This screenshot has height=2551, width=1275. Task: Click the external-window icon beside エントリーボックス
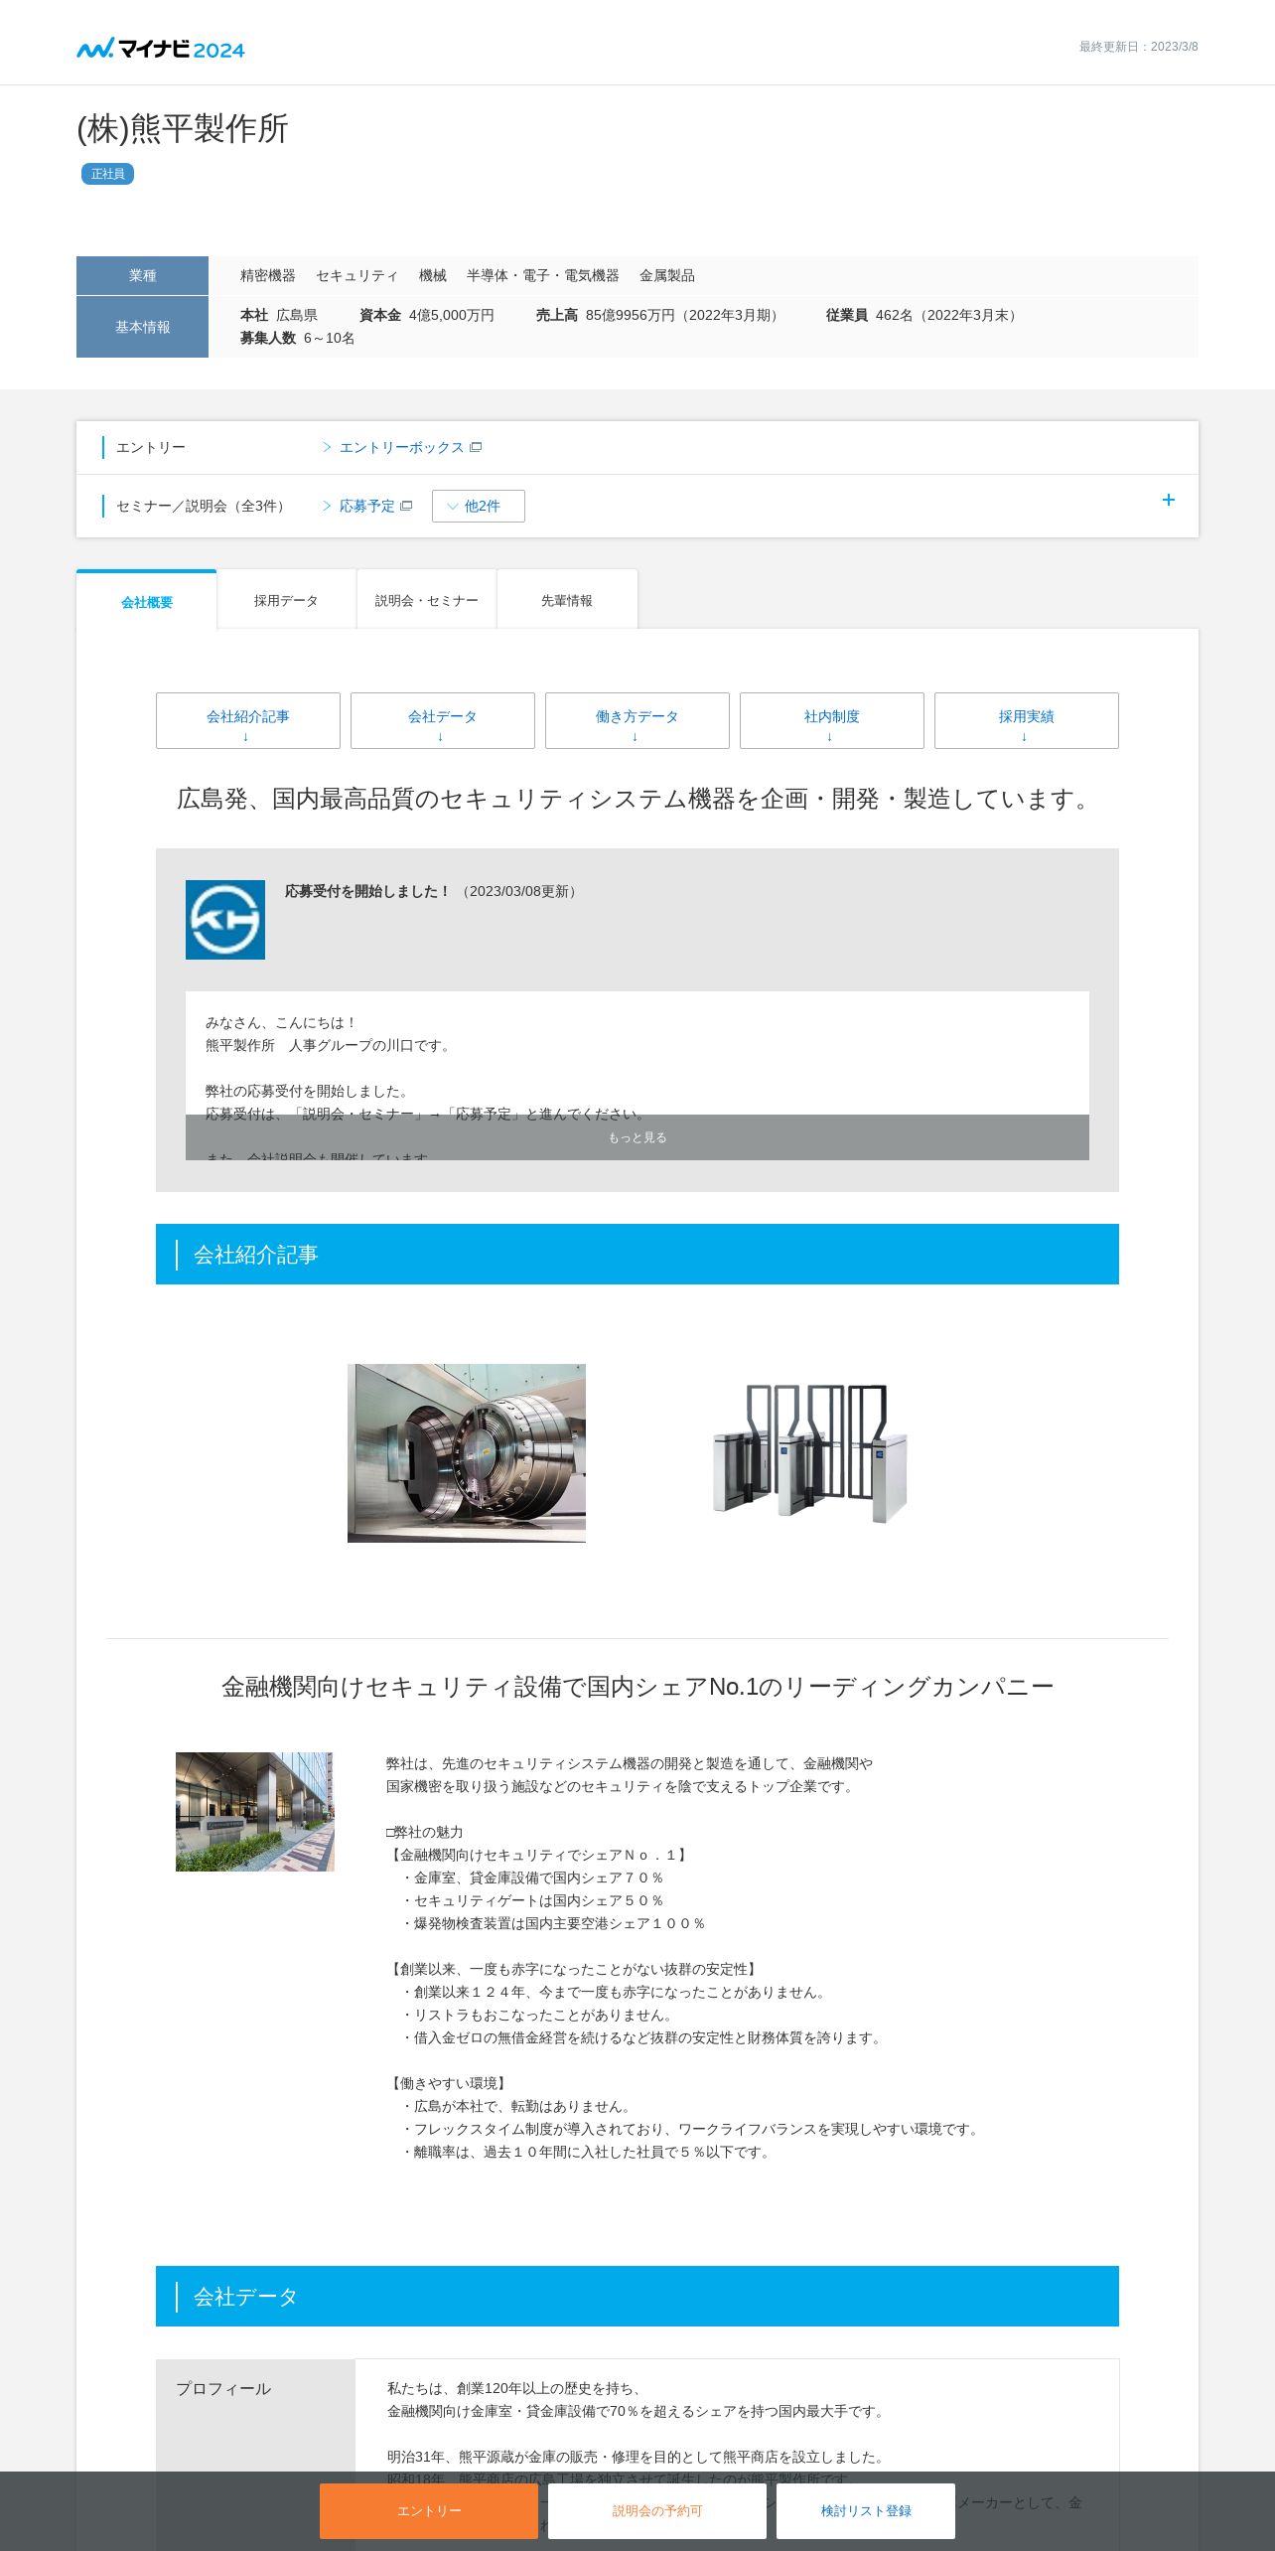click(476, 448)
